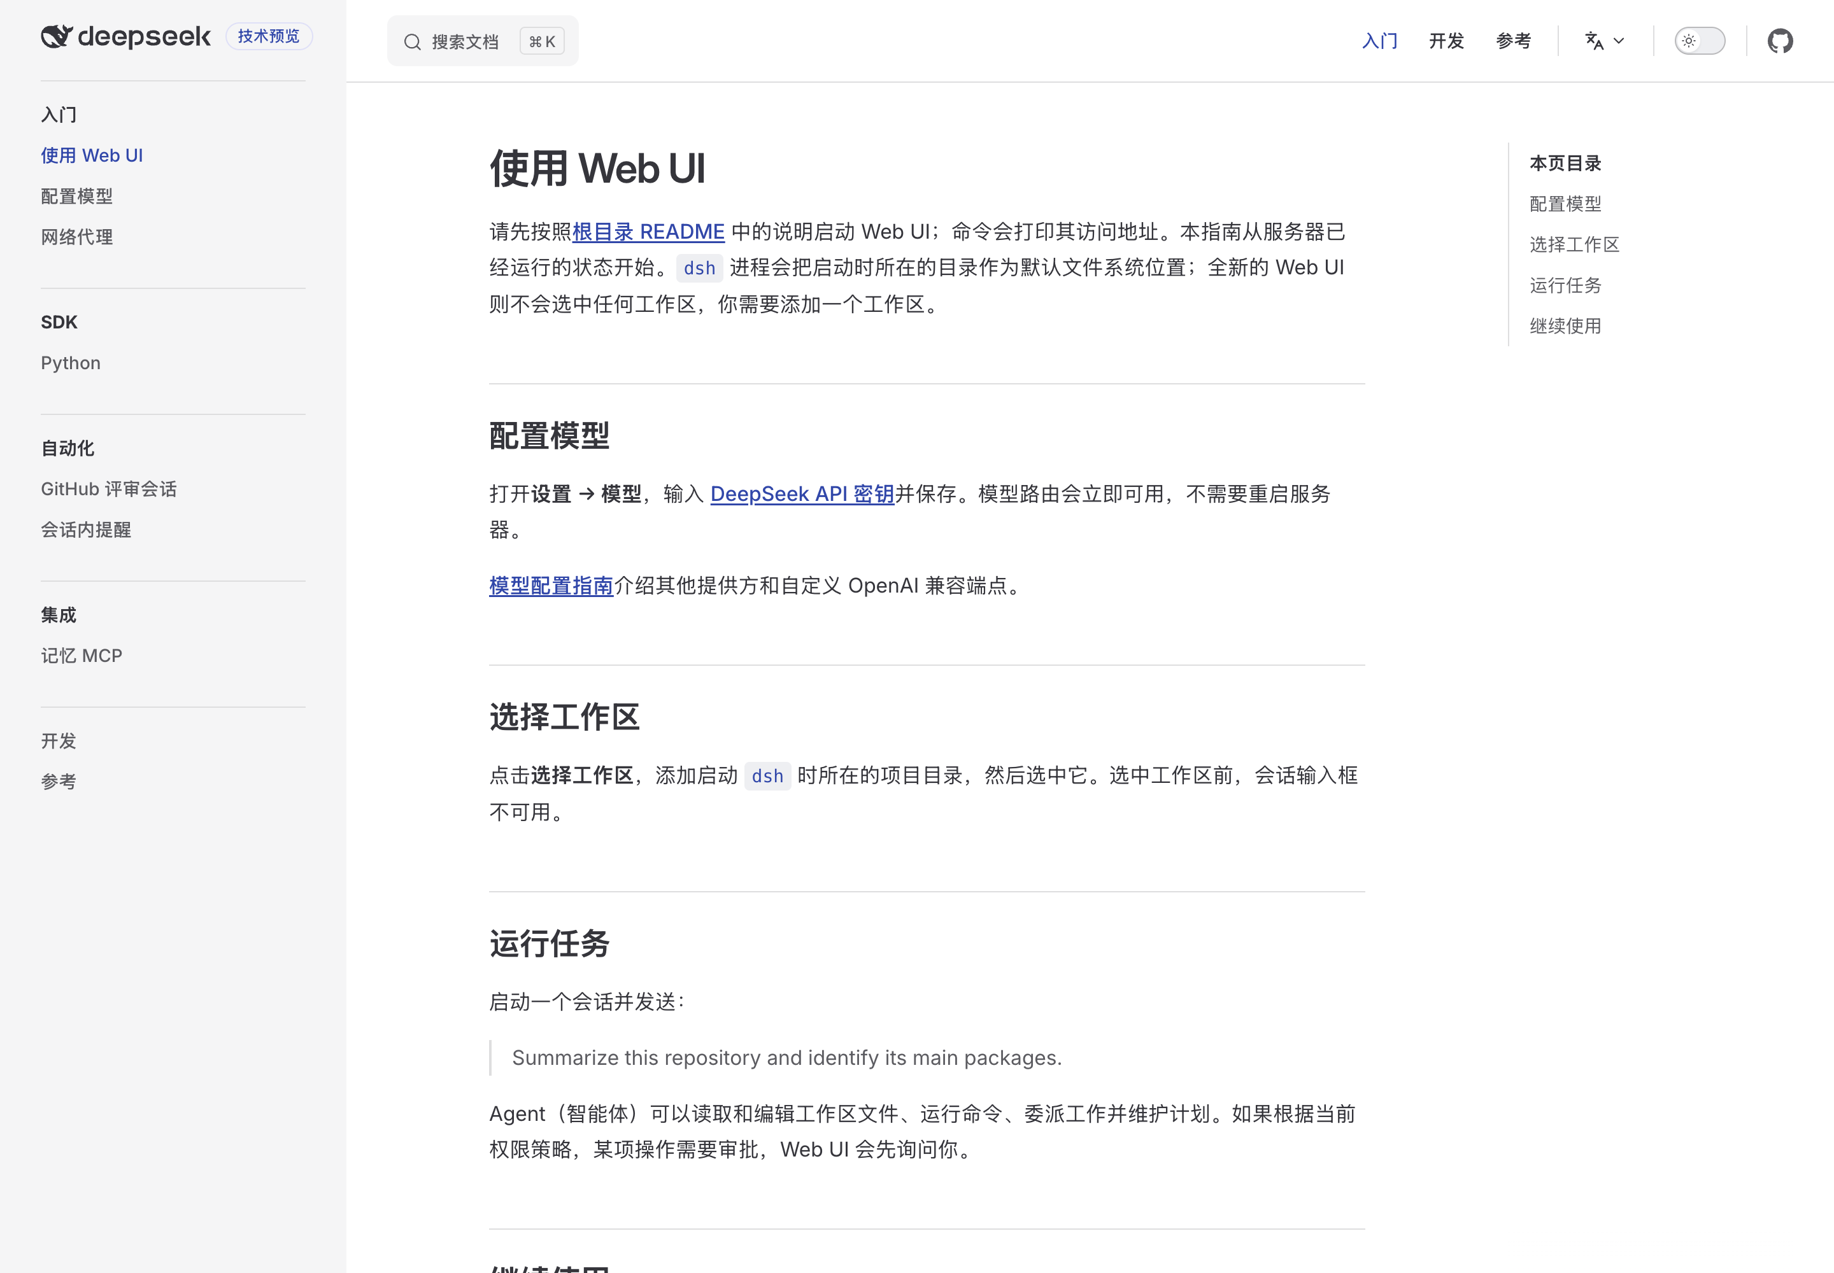Image resolution: width=1834 pixels, height=1273 pixels.
Task: Click the 使用 Web UI page title
Action: tap(597, 168)
